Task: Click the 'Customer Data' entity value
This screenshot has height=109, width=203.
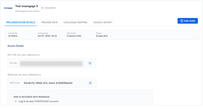Action: [74, 36]
